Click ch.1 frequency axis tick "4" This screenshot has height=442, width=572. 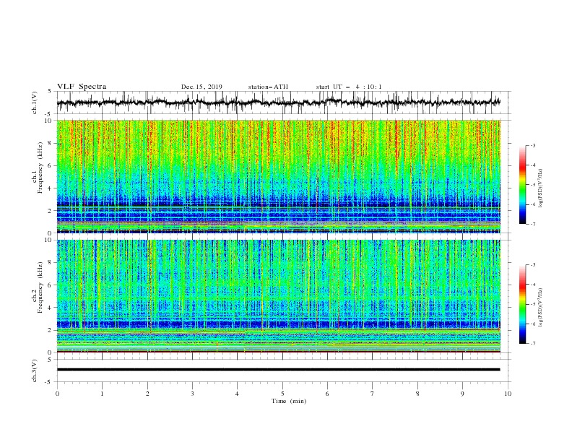pos(51,188)
